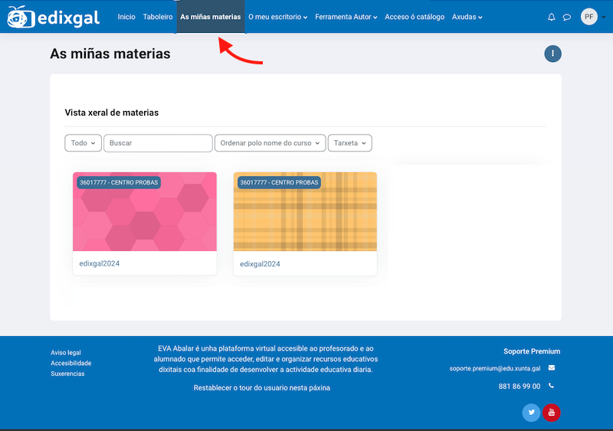Go to the Inicio menu item
The width and height of the screenshot is (613, 431).
tap(126, 17)
